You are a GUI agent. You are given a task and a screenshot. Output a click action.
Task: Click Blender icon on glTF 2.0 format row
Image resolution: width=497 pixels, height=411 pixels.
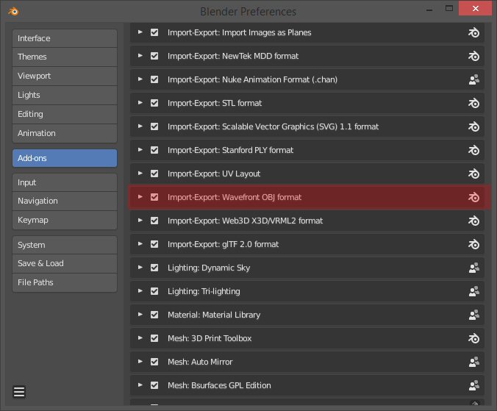tap(473, 244)
